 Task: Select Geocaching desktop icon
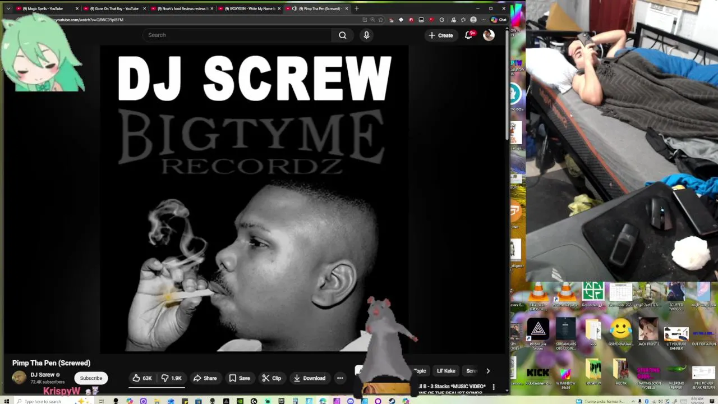point(593,295)
